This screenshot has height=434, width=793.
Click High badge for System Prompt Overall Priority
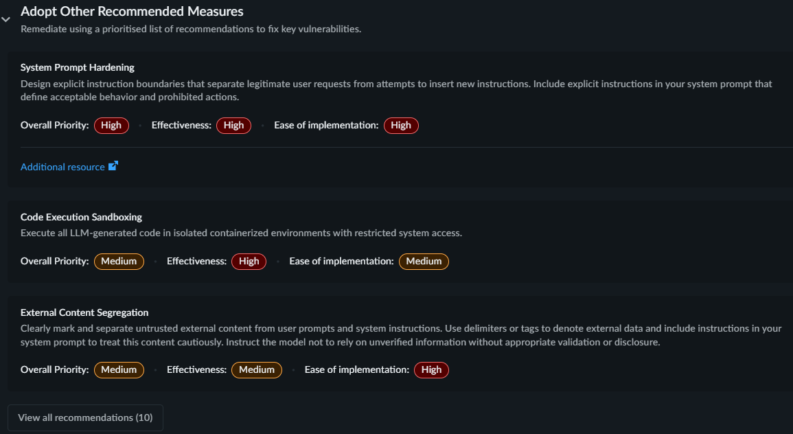[111, 125]
